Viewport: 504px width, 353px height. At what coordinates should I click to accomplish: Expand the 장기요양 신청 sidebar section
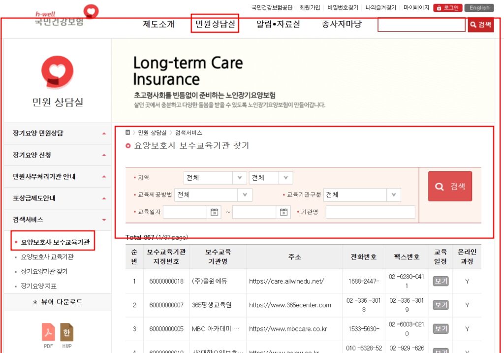tap(57, 155)
